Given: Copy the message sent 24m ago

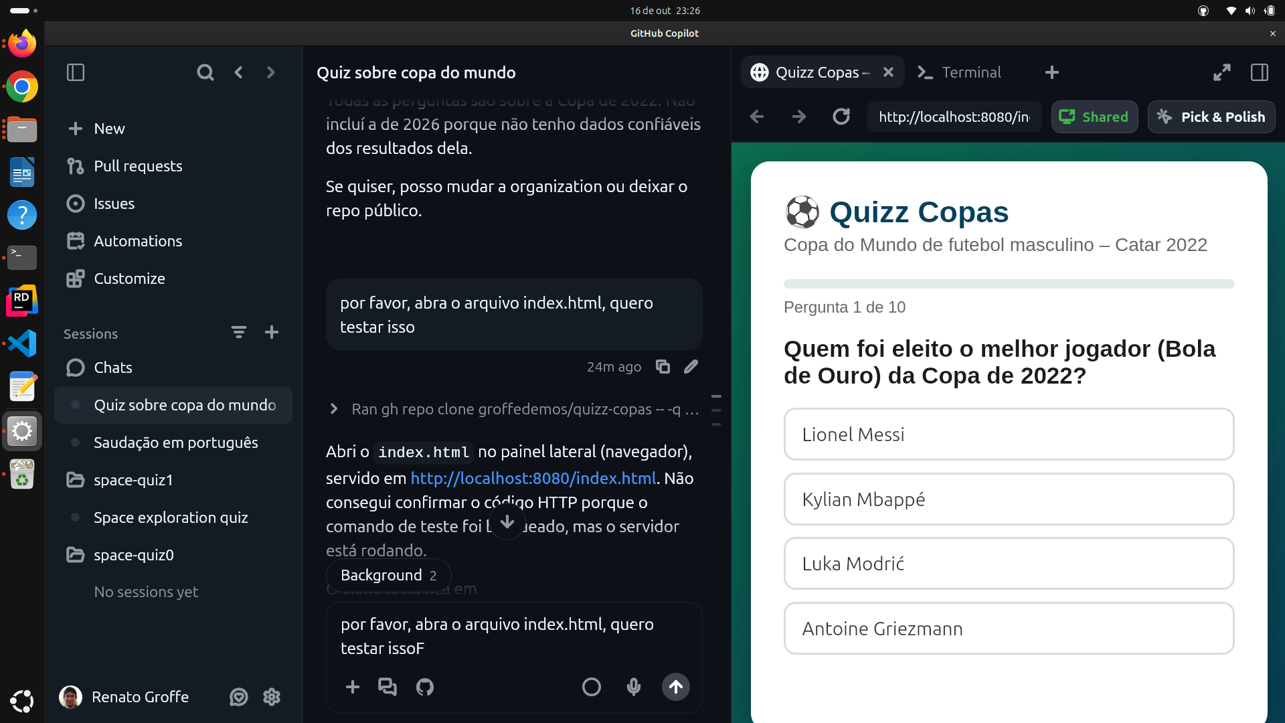Looking at the screenshot, I should click(663, 366).
